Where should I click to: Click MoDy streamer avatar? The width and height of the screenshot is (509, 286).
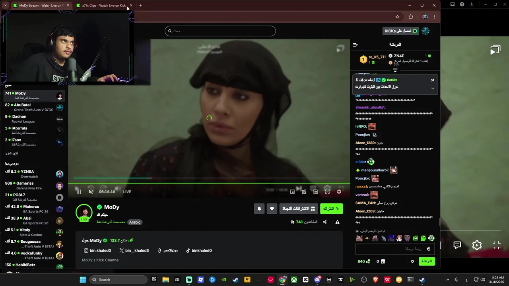(x=84, y=212)
